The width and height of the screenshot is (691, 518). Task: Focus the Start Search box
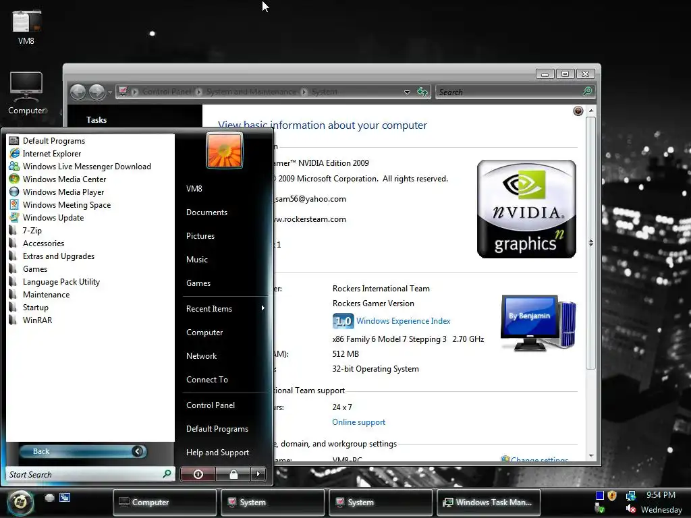click(90, 474)
